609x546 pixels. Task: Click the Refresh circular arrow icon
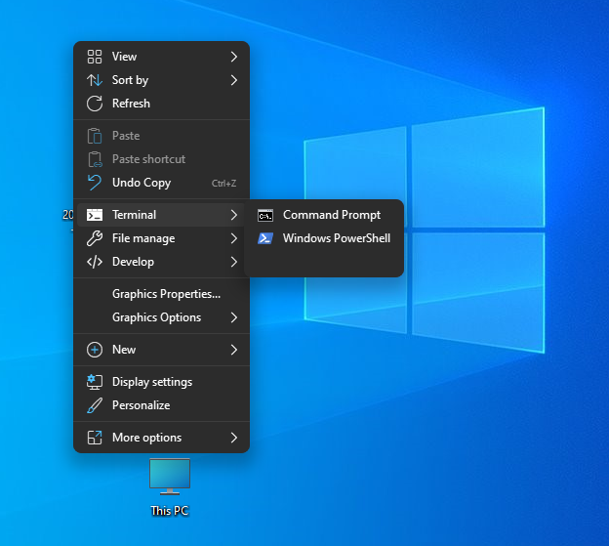(x=95, y=104)
